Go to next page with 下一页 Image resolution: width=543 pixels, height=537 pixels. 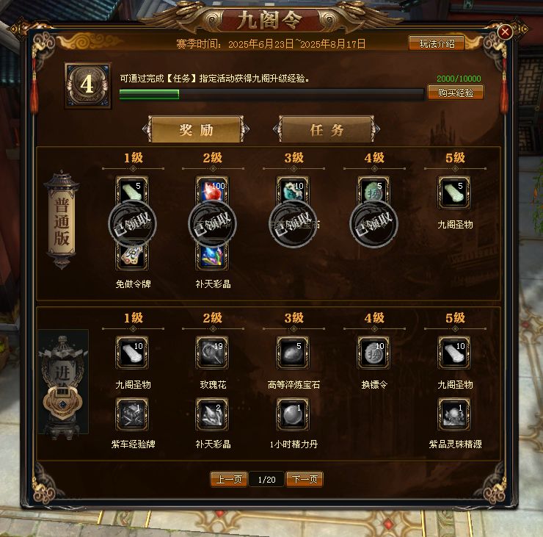[x=305, y=480]
